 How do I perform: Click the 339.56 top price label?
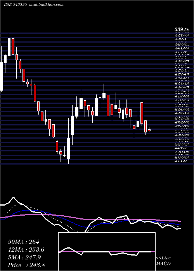coord(182,30)
